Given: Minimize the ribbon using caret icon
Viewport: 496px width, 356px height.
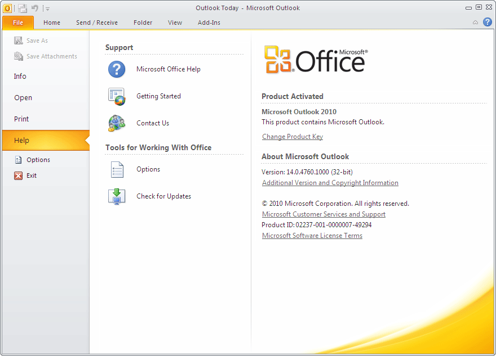Looking at the screenshot, I should [475, 22].
